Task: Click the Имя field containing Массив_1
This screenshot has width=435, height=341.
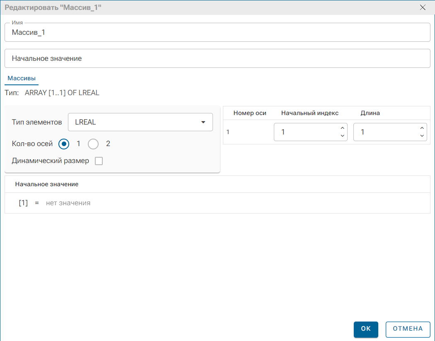Action: click(x=217, y=32)
